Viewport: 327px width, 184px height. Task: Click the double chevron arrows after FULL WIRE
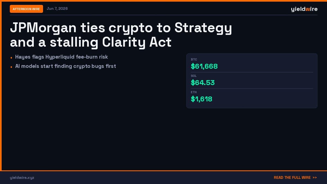pos(315,177)
